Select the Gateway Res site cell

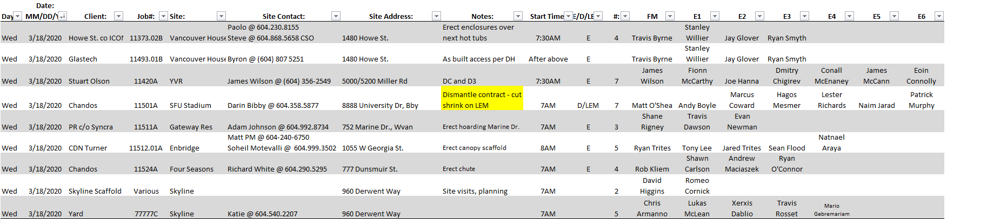[191, 127]
